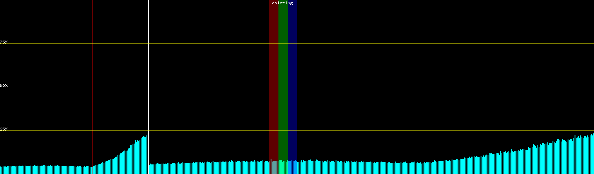Click the 25% horizontal yellow gridline
This screenshot has width=594, height=174.
coord(348,131)
